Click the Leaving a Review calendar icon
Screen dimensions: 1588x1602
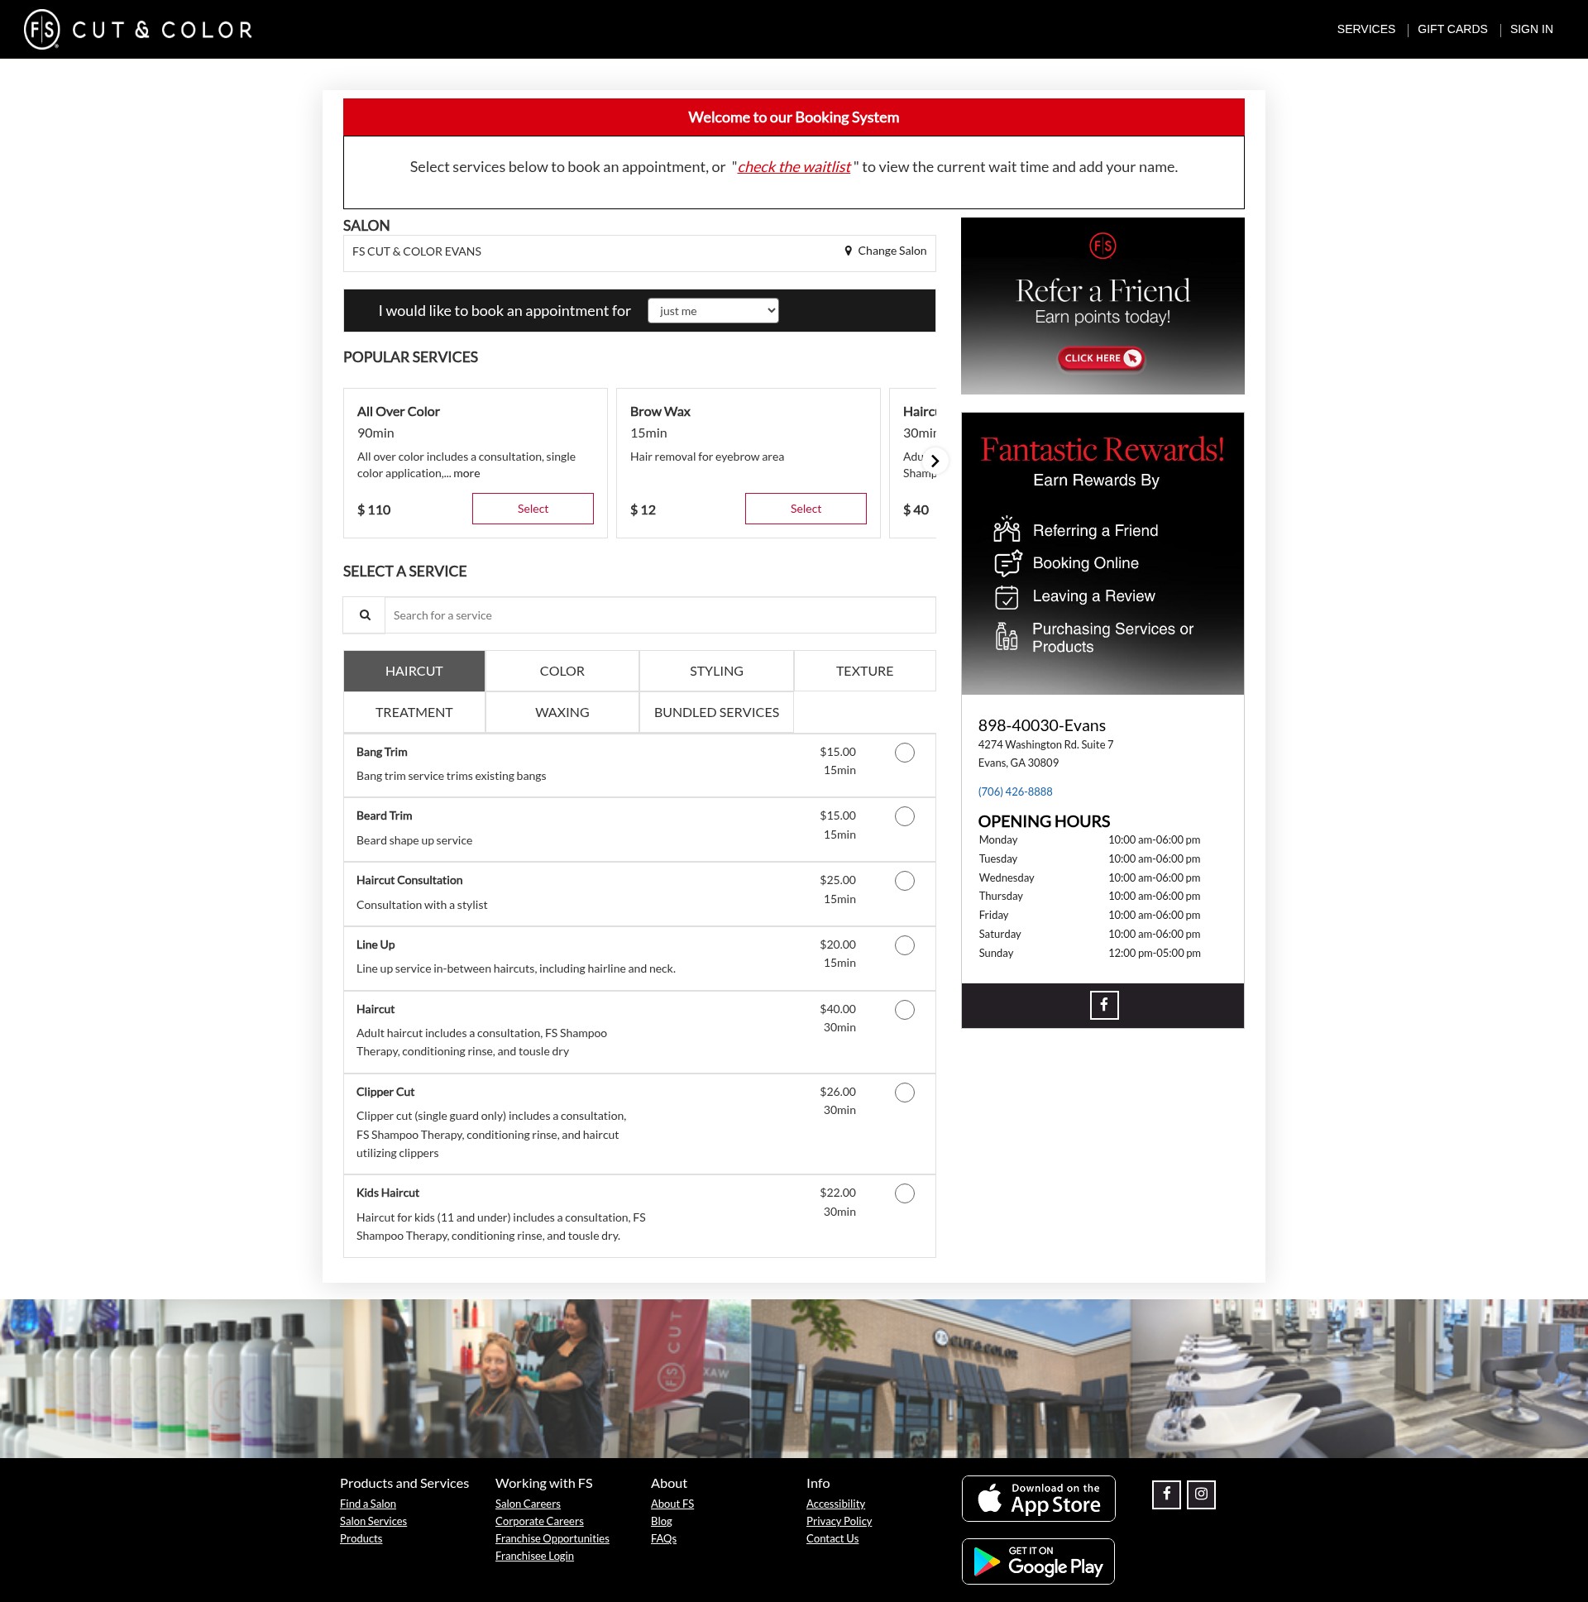pyautogui.click(x=1007, y=596)
